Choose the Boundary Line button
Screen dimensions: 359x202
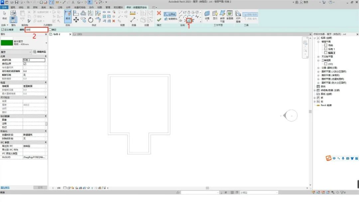(x=170, y=14)
